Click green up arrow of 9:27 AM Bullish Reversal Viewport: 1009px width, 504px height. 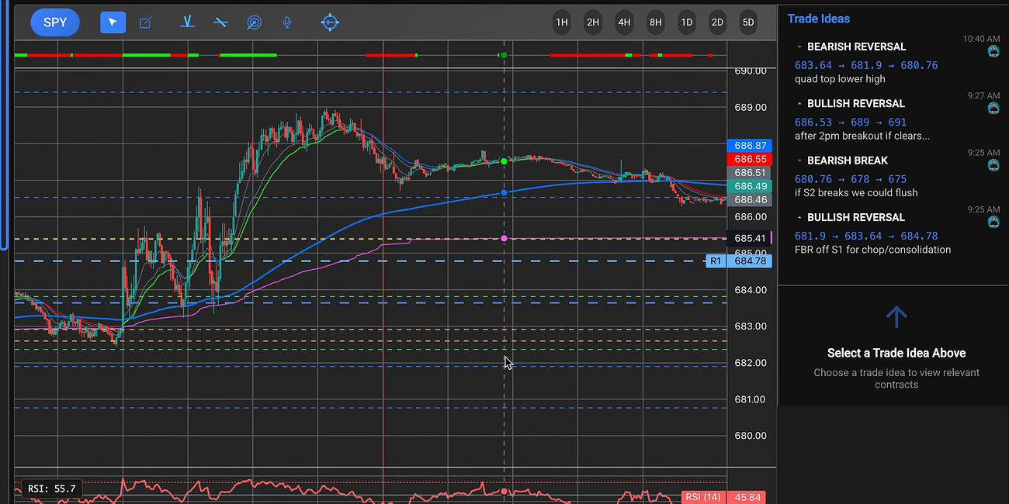[x=799, y=104]
